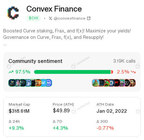Click the Δ 24h change label
This screenshot has height=140, width=144.
pos(14,121)
